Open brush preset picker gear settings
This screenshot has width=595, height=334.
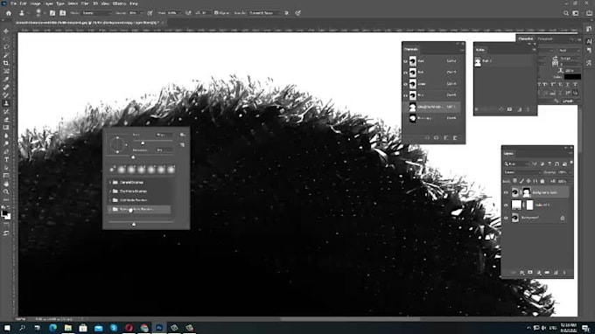183,135
